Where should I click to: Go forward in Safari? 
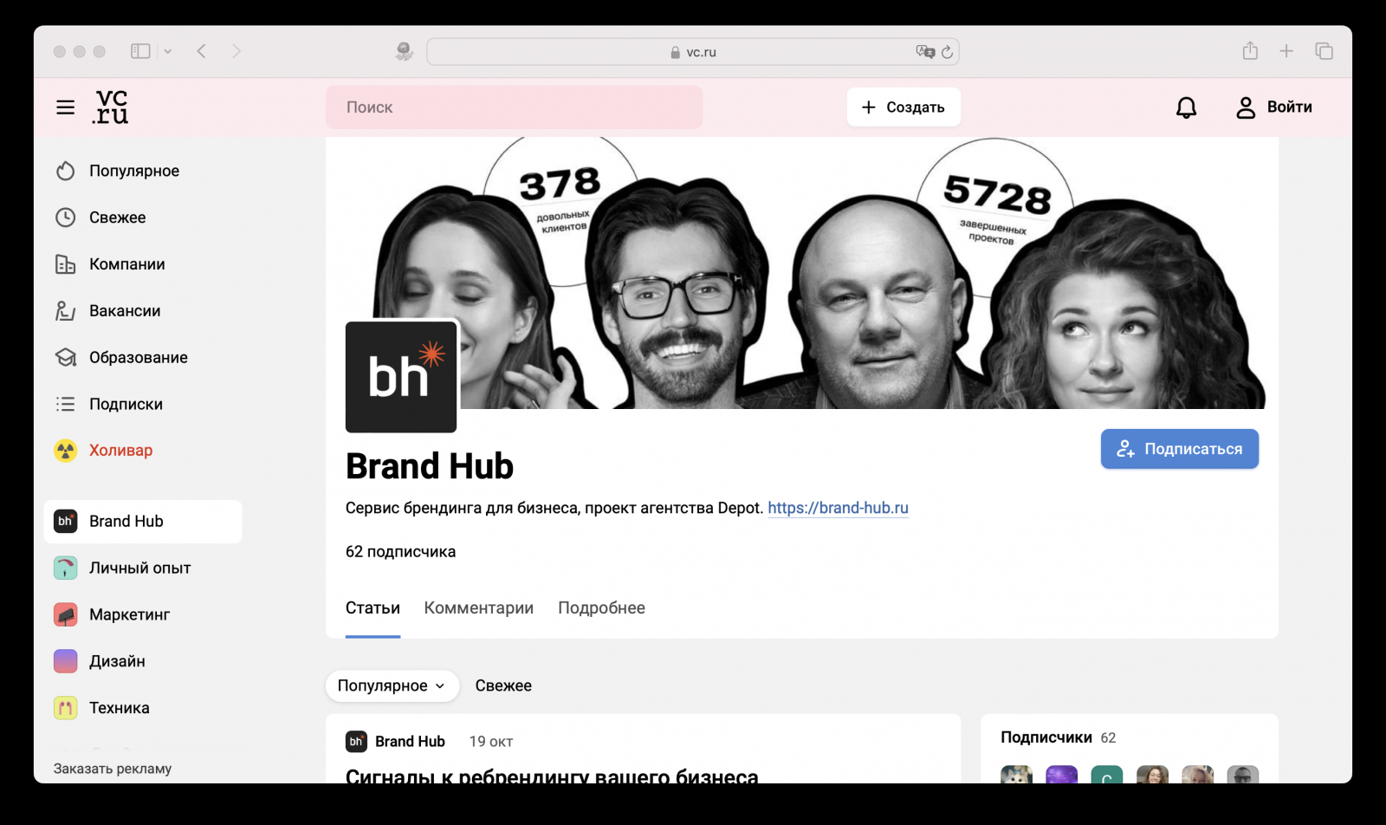click(x=236, y=51)
